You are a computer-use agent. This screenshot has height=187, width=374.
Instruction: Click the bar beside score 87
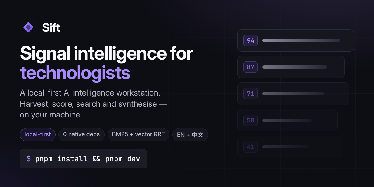[x=295, y=67]
